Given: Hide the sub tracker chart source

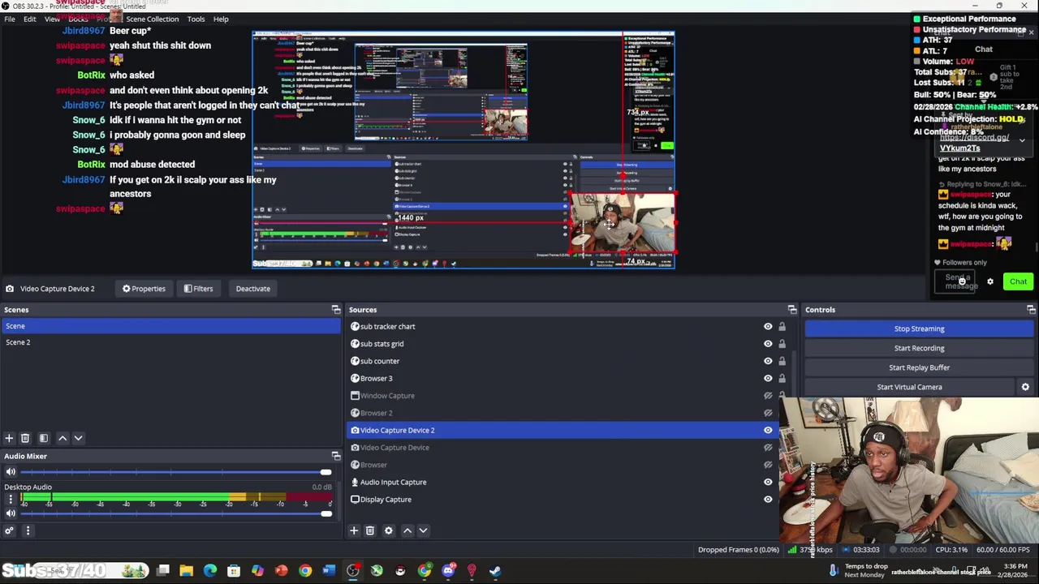Looking at the screenshot, I should [x=768, y=327].
